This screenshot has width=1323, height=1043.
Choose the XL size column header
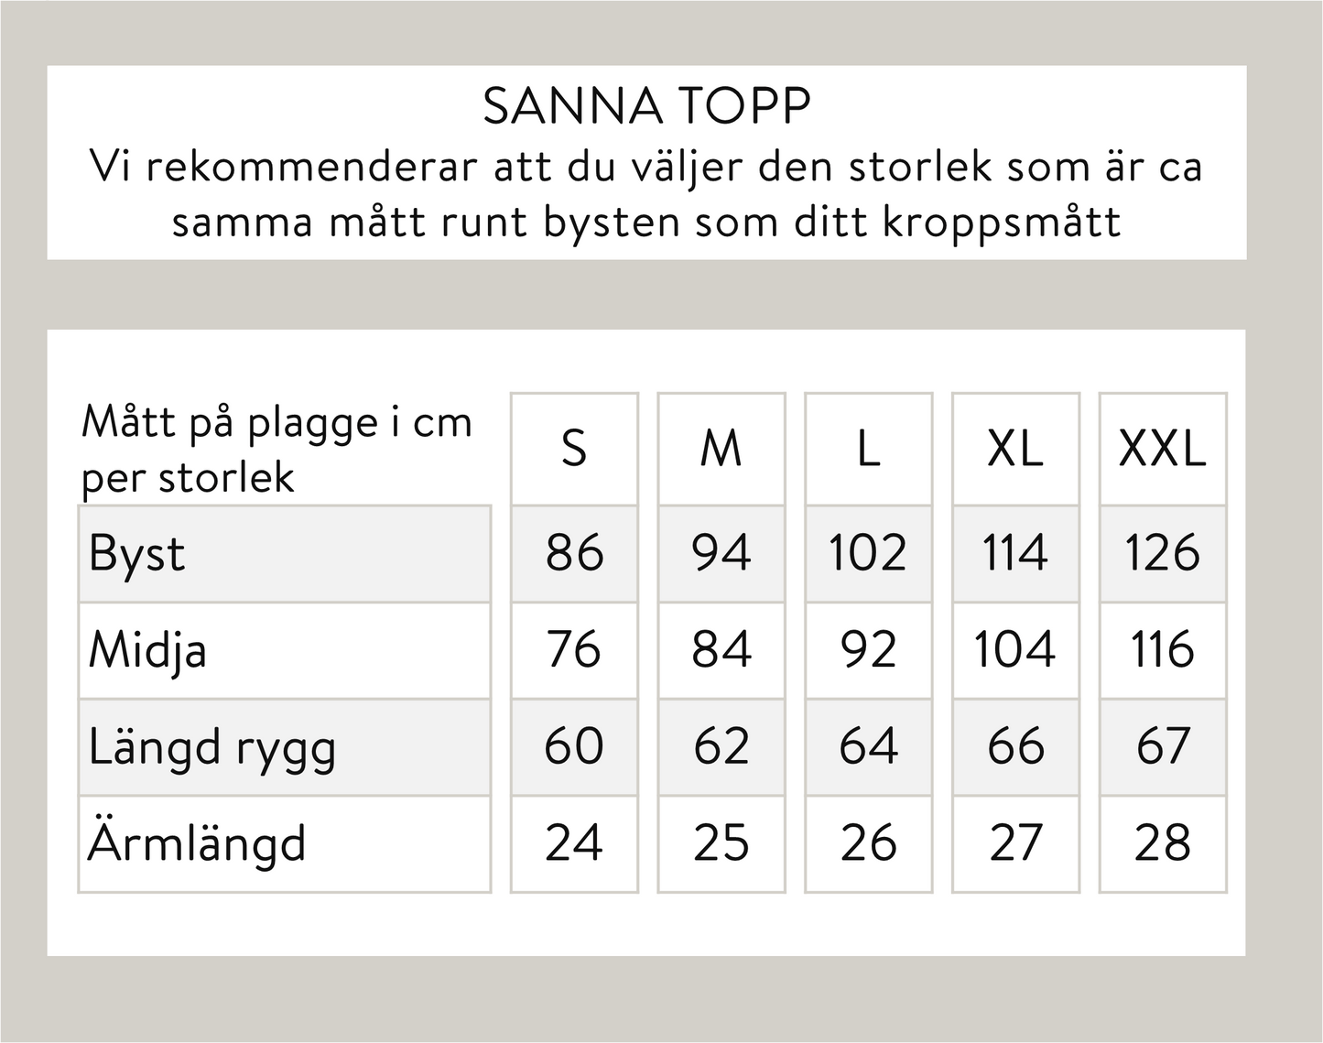pyautogui.click(x=1015, y=450)
